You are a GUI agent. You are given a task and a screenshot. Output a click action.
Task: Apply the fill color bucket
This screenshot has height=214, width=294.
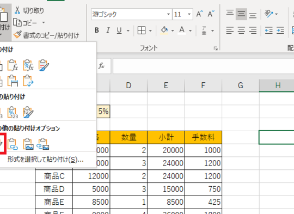tap(164, 30)
